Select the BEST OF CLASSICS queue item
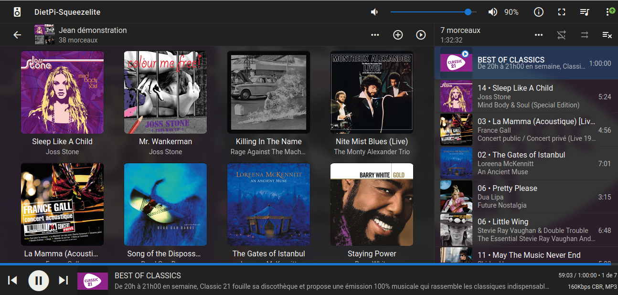618x295 pixels. coord(526,63)
